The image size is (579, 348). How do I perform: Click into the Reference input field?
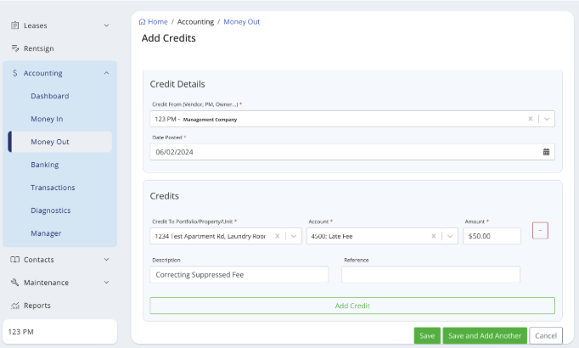430,274
